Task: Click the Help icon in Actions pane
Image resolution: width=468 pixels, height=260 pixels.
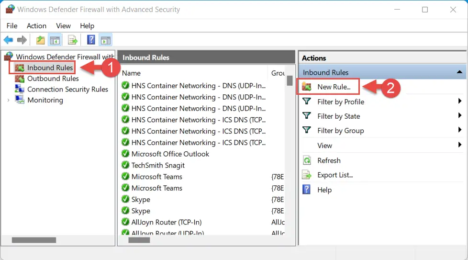Action: point(307,189)
